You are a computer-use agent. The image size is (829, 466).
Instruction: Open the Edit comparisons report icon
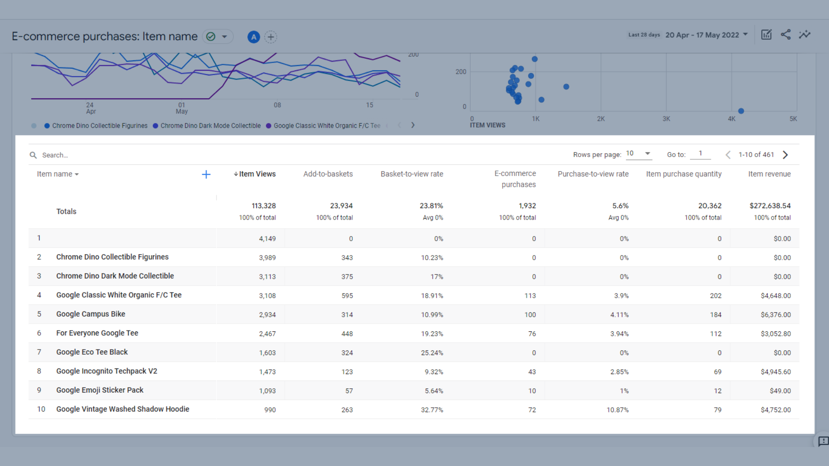[x=766, y=35]
